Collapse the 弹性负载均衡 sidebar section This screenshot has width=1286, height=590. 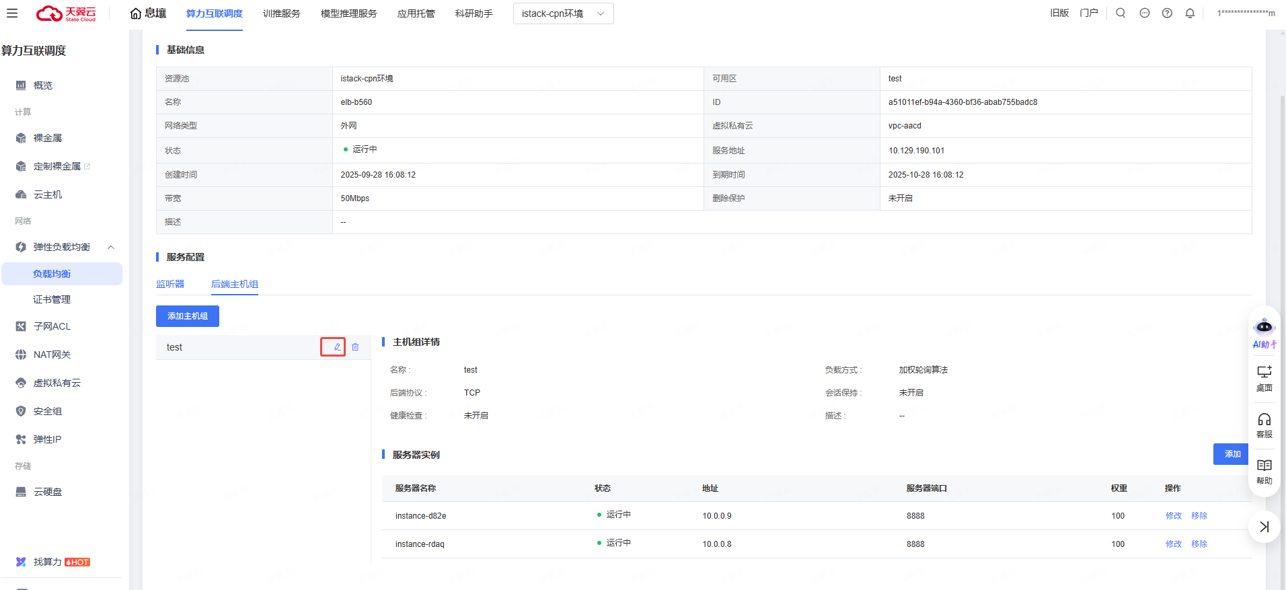(111, 248)
